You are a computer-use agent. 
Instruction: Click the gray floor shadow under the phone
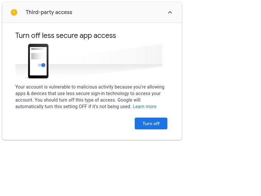22,71
